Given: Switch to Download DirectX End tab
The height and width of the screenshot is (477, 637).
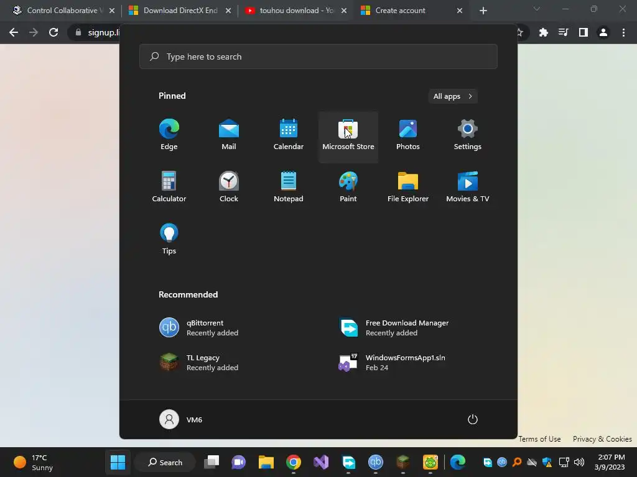Looking at the screenshot, I should pyautogui.click(x=179, y=11).
